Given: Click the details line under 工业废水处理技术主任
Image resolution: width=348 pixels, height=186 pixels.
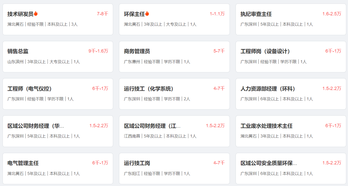Looking at the screenshot, I should [x=276, y=136].
